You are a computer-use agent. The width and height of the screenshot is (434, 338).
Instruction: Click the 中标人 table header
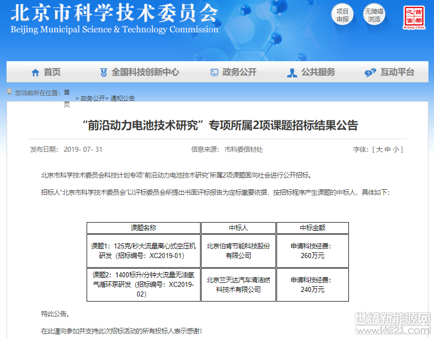(239, 228)
